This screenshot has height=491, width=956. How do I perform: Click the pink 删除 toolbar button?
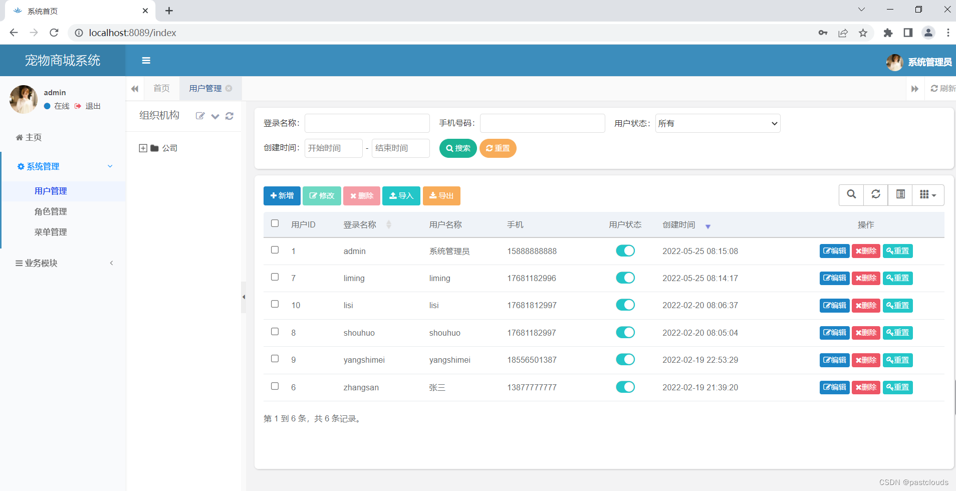[362, 196]
